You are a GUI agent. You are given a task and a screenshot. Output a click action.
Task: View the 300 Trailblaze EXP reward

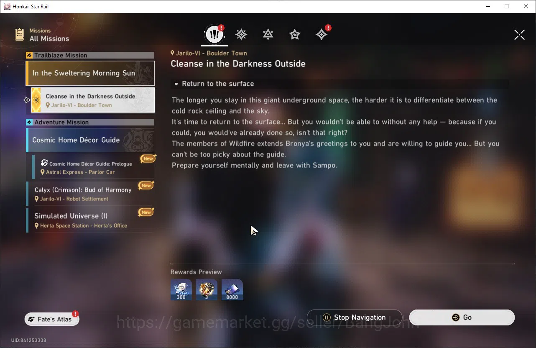[x=181, y=289]
